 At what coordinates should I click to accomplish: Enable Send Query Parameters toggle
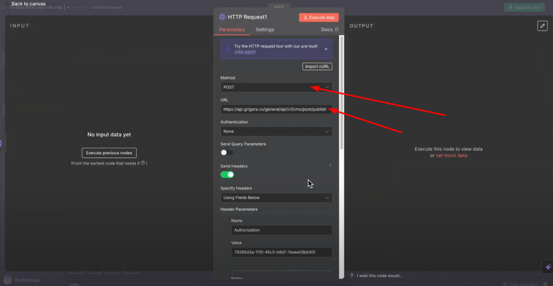point(227,153)
